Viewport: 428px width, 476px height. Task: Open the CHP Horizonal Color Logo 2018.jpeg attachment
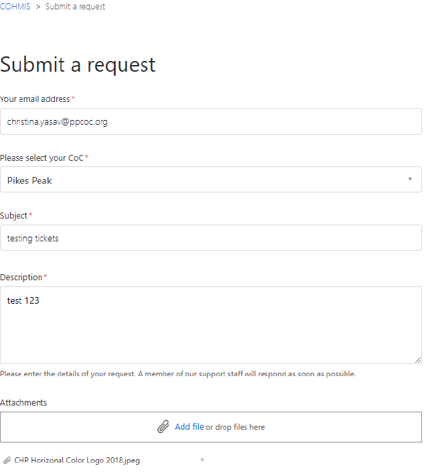(77, 461)
